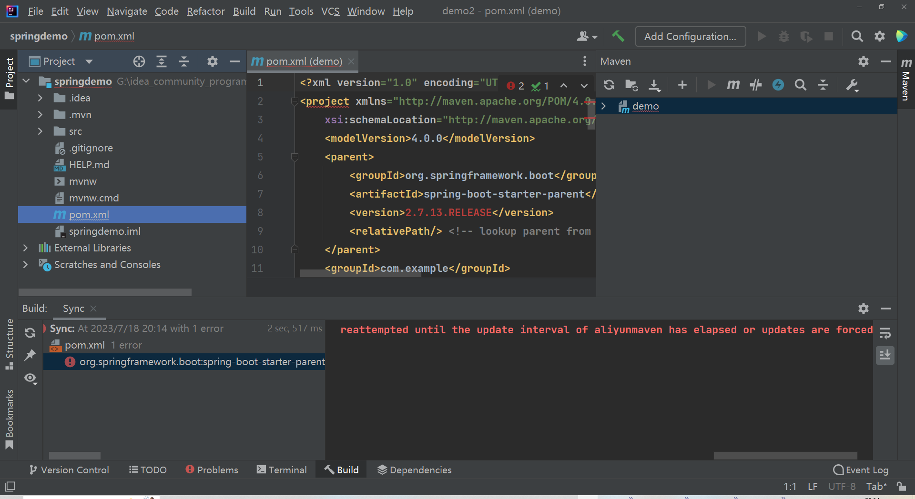Open HELP.md in project tree
The height and width of the screenshot is (499, 915).
click(89, 165)
